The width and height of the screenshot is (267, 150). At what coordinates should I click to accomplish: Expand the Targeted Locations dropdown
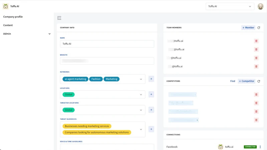[x=141, y=110]
